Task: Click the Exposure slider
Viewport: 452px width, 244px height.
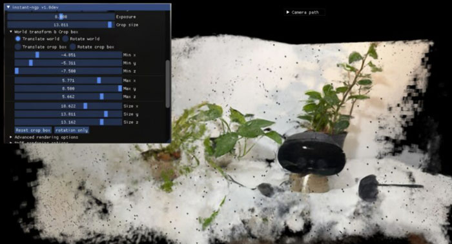Action: click(x=61, y=17)
